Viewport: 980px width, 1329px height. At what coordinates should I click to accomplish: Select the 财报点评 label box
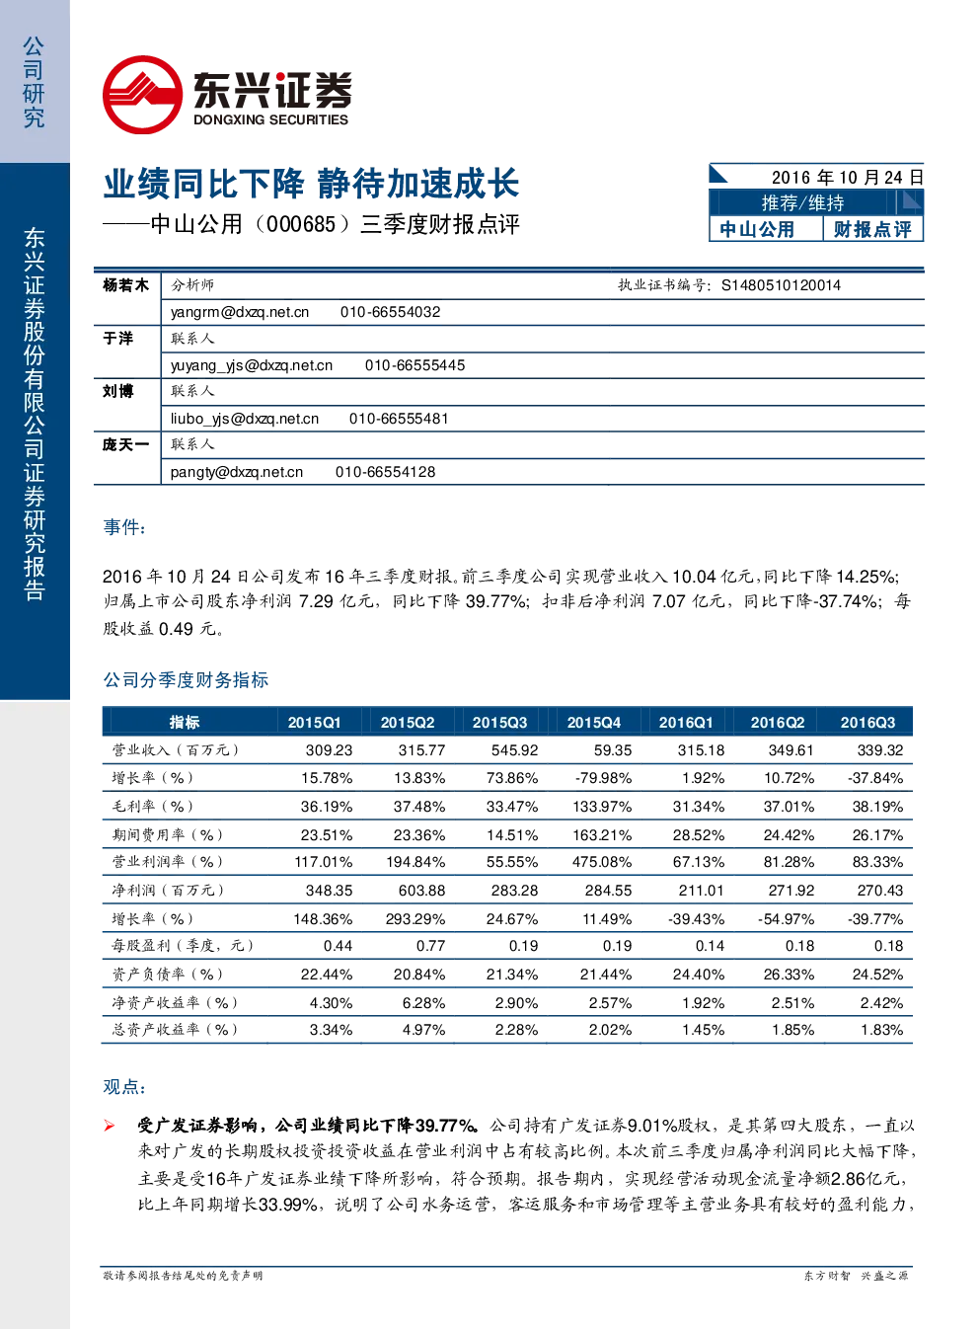(872, 229)
